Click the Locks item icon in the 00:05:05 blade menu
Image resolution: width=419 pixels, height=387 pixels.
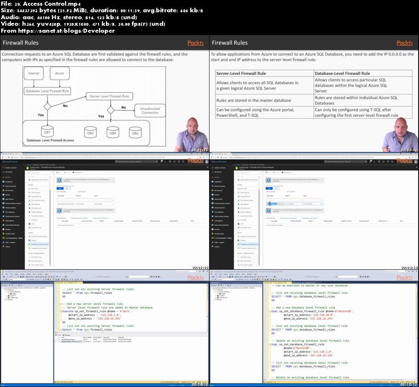29,224
